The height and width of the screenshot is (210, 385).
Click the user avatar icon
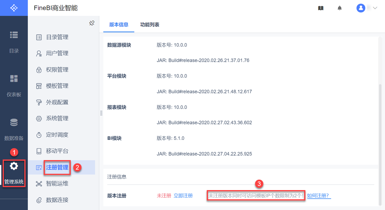click(x=361, y=8)
